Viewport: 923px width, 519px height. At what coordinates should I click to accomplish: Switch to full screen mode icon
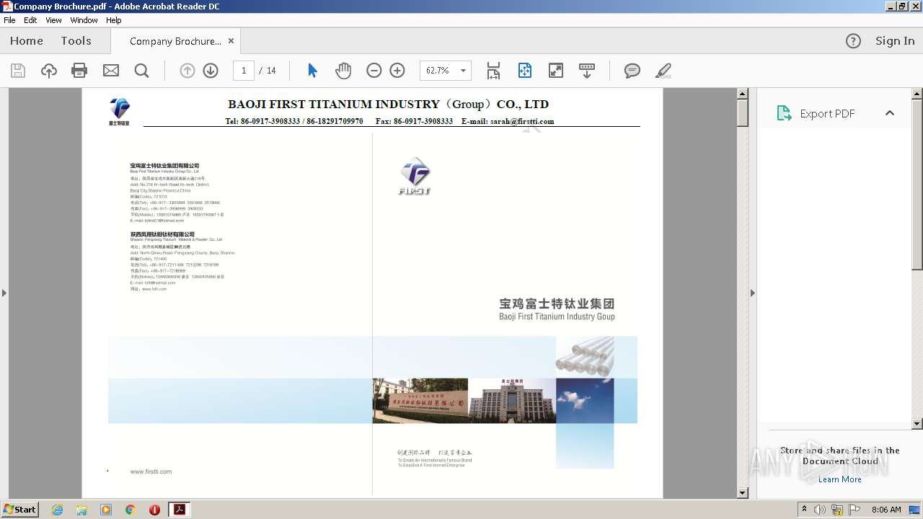(556, 71)
